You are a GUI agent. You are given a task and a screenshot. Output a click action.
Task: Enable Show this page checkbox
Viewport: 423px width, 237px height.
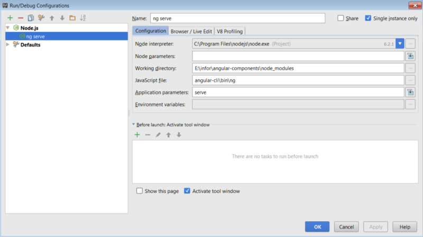click(140, 191)
